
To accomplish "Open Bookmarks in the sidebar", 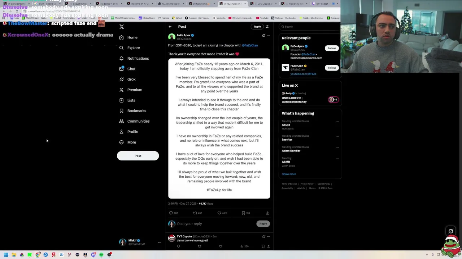I will tap(133, 111).
